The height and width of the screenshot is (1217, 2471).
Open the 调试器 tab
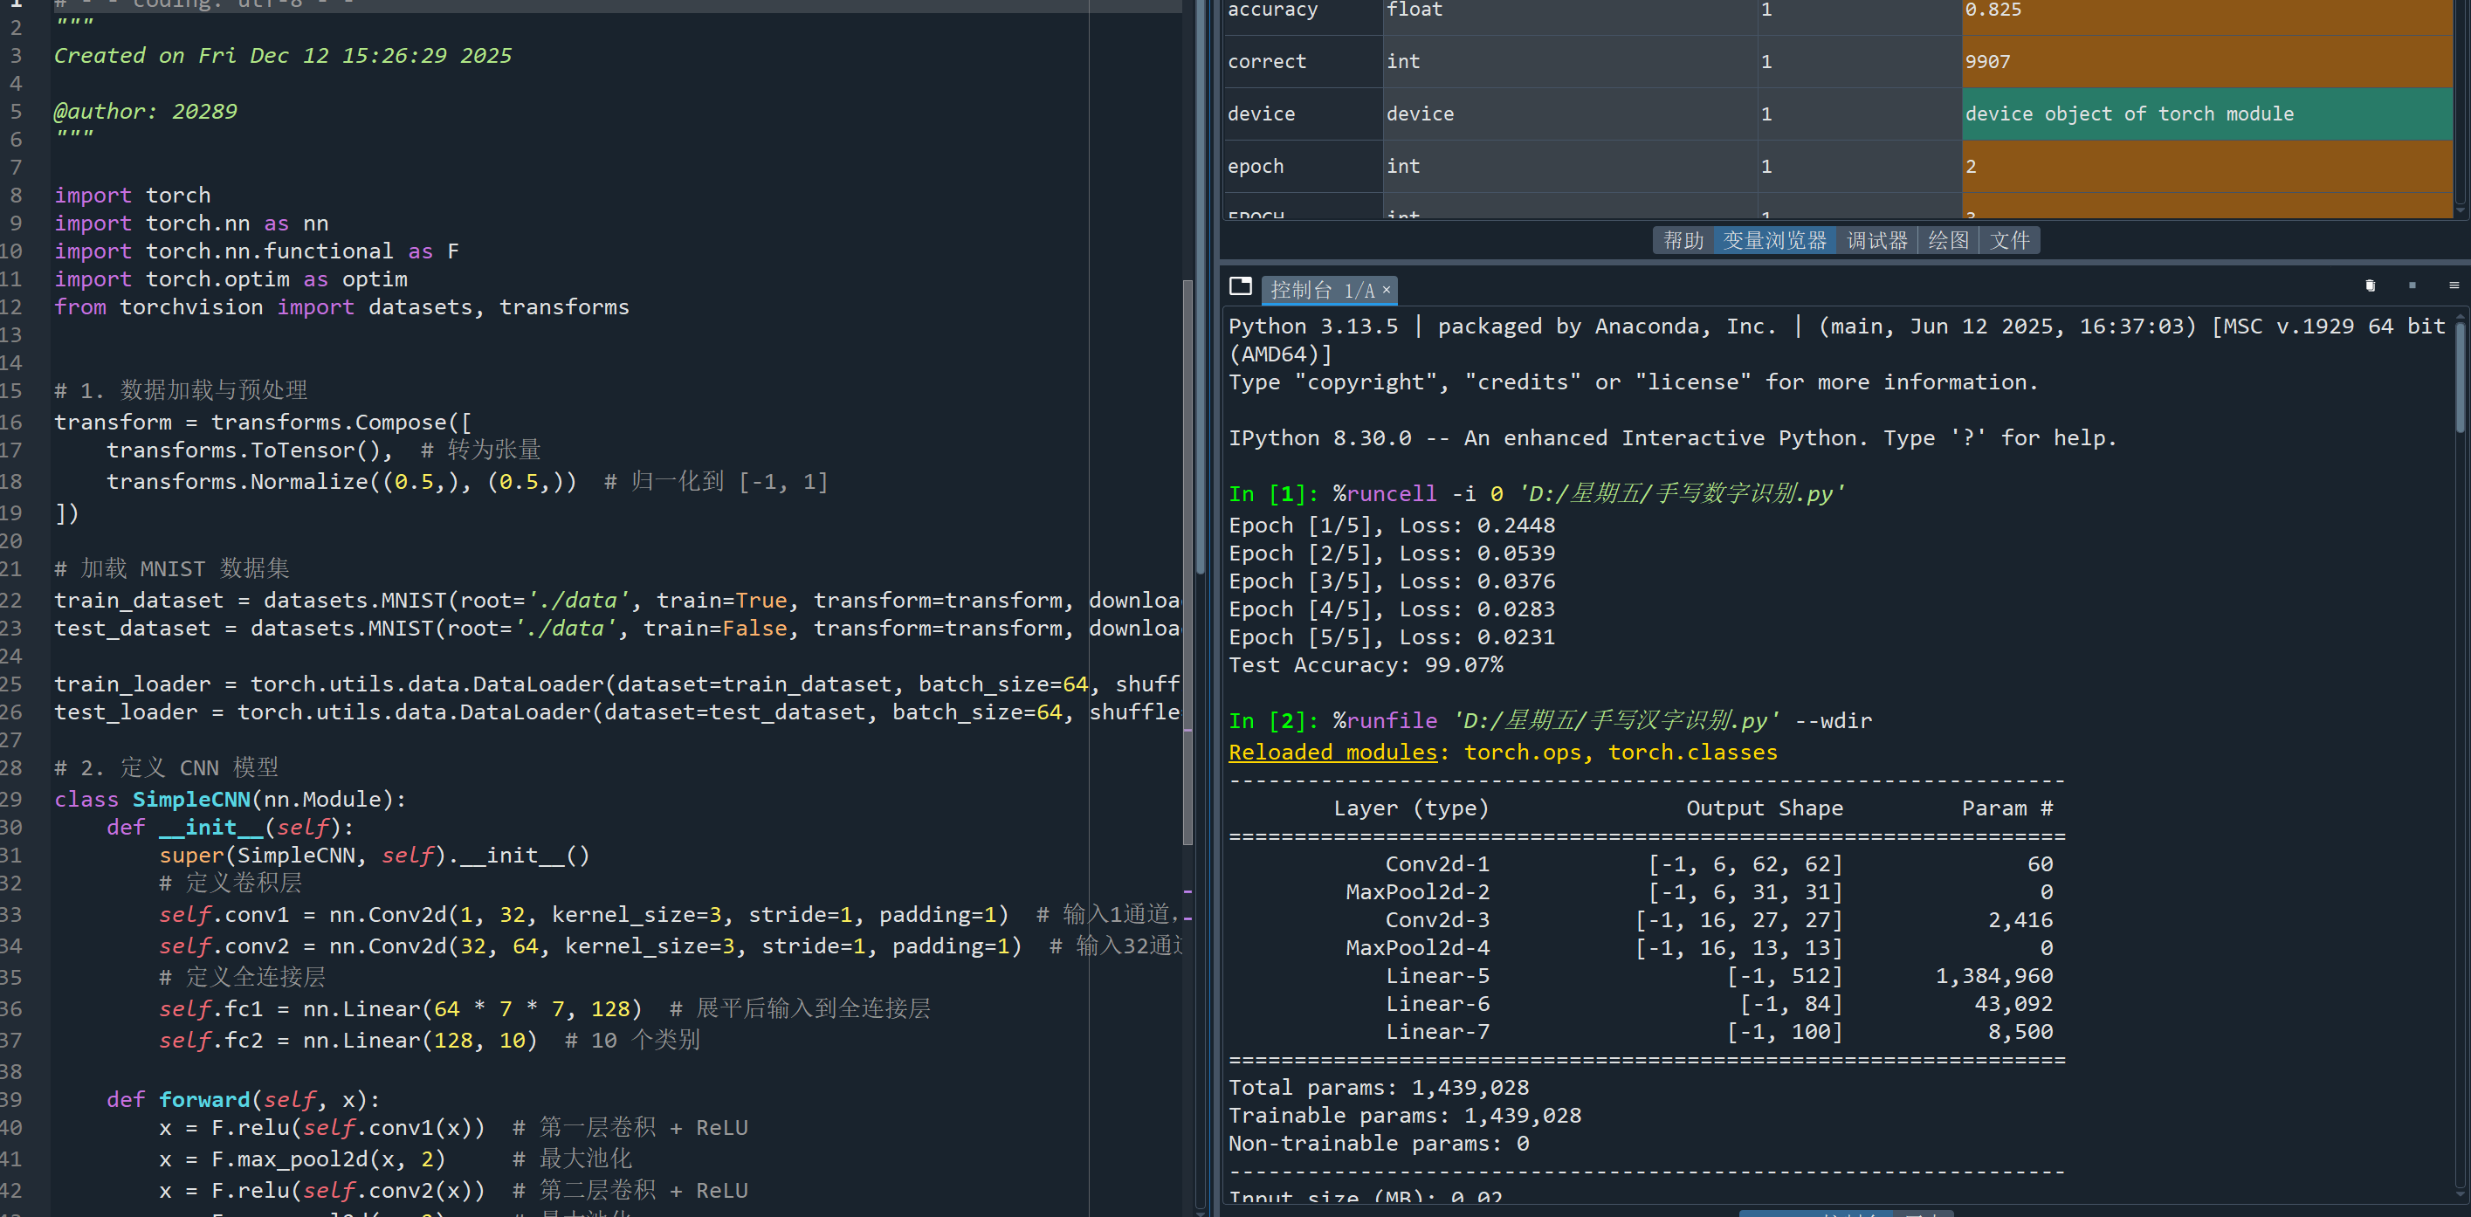(x=1876, y=241)
